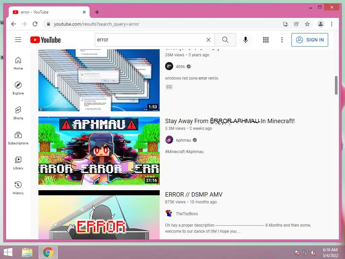Go back with the browser back arrow
The width and height of the screenshot is (345, 259).
pos(13,24)
